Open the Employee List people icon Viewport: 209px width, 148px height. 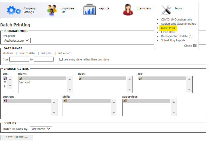[x=52, y=10]
